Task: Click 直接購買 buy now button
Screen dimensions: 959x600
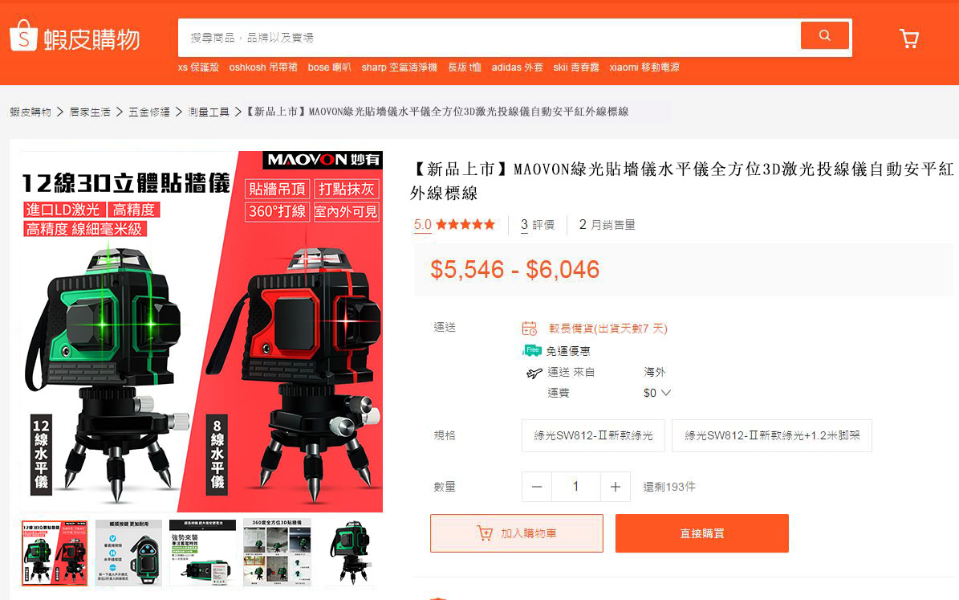Action: (701, 533)
